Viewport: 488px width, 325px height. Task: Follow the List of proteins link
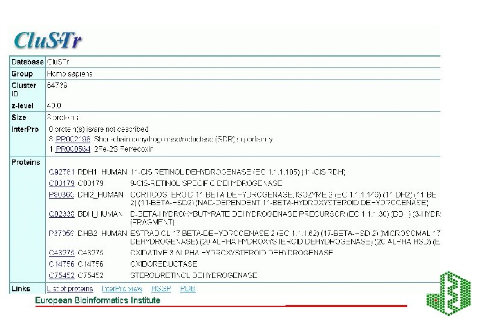click(x=70, y=289)
